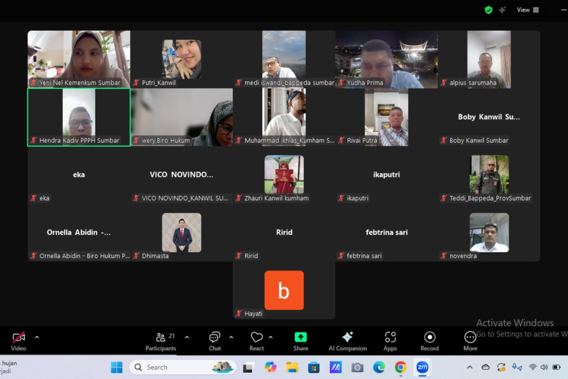Viewport: 568px width, 379px height.
Task: Select Ornella Abidin participant tile
Action: 79,232
